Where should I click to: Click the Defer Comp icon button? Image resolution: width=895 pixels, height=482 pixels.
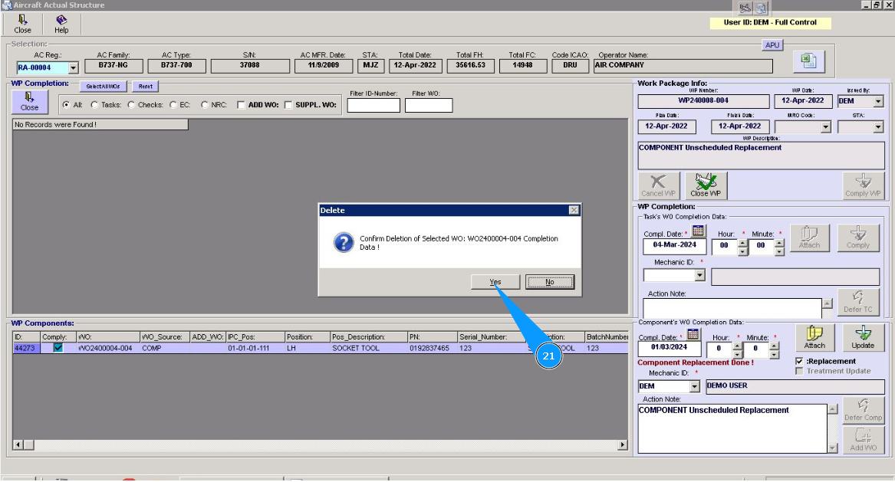click(863, 410)
